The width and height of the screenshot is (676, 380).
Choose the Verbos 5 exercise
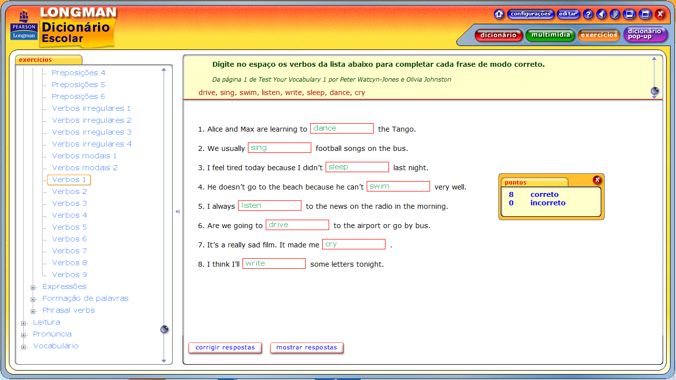click(x=69, y=227)
